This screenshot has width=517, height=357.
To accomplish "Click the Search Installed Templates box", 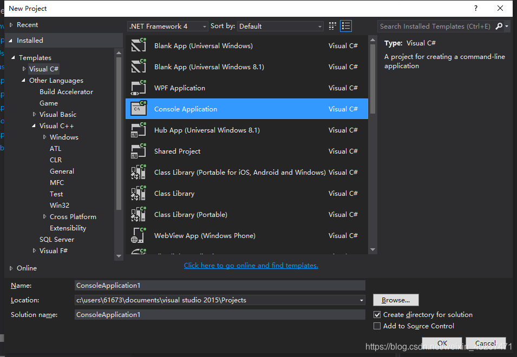I will [x=436, y=26].
